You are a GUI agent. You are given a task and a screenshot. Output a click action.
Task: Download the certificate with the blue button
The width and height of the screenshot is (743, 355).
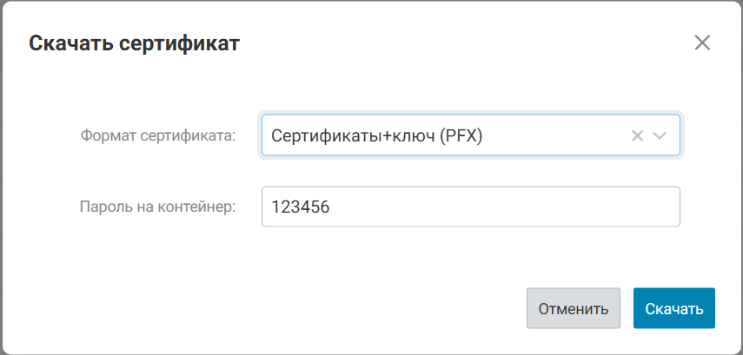[x=673, y=309]
